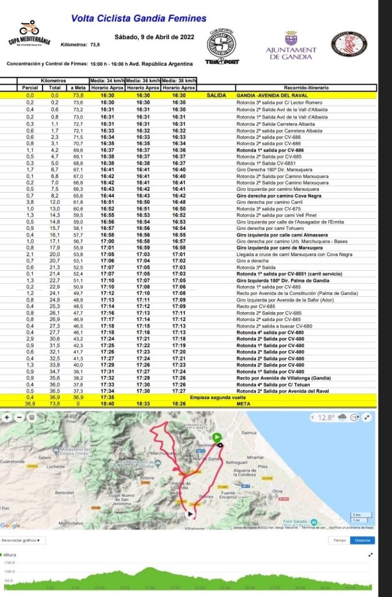The width and height of the screenshot is (392, 597).
Task: Click the Google logo on map
Action: [x=11, y=526]
